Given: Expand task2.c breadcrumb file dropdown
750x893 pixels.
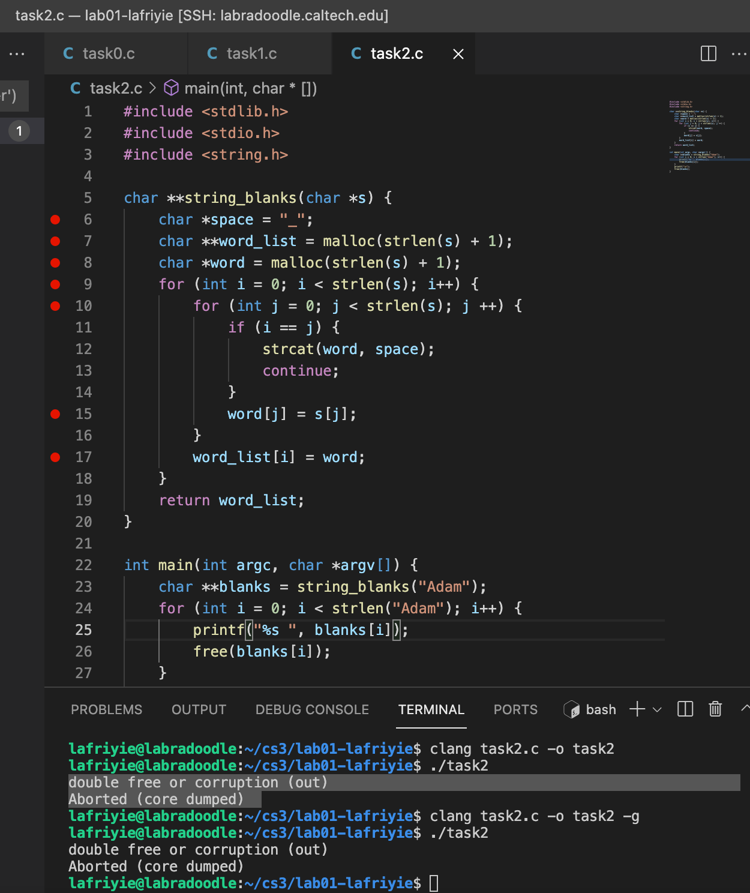Looking at the screenshot, I should 115,88.
